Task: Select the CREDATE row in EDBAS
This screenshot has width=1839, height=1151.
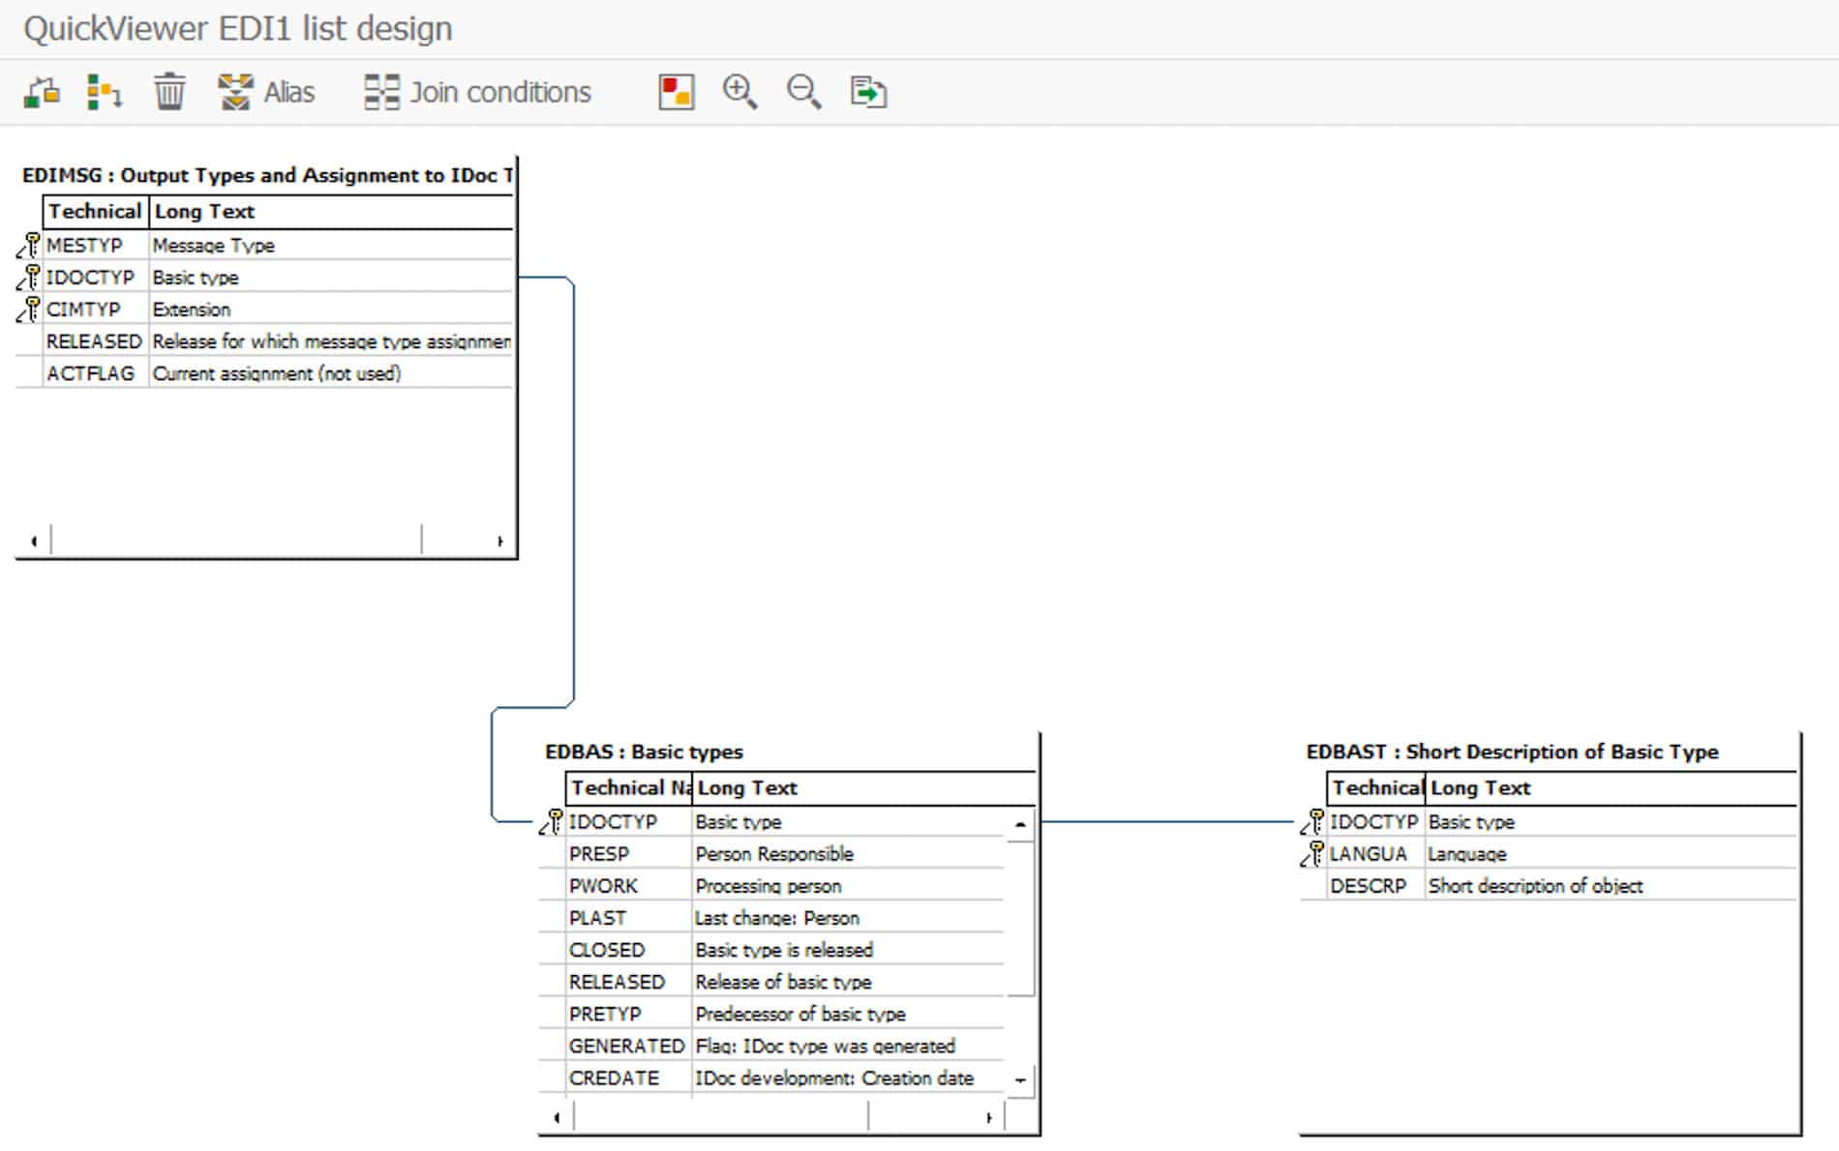Action: 614,1078
